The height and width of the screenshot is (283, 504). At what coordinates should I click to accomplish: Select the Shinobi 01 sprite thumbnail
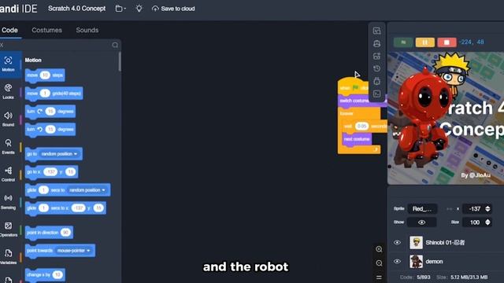click(416, 243)
